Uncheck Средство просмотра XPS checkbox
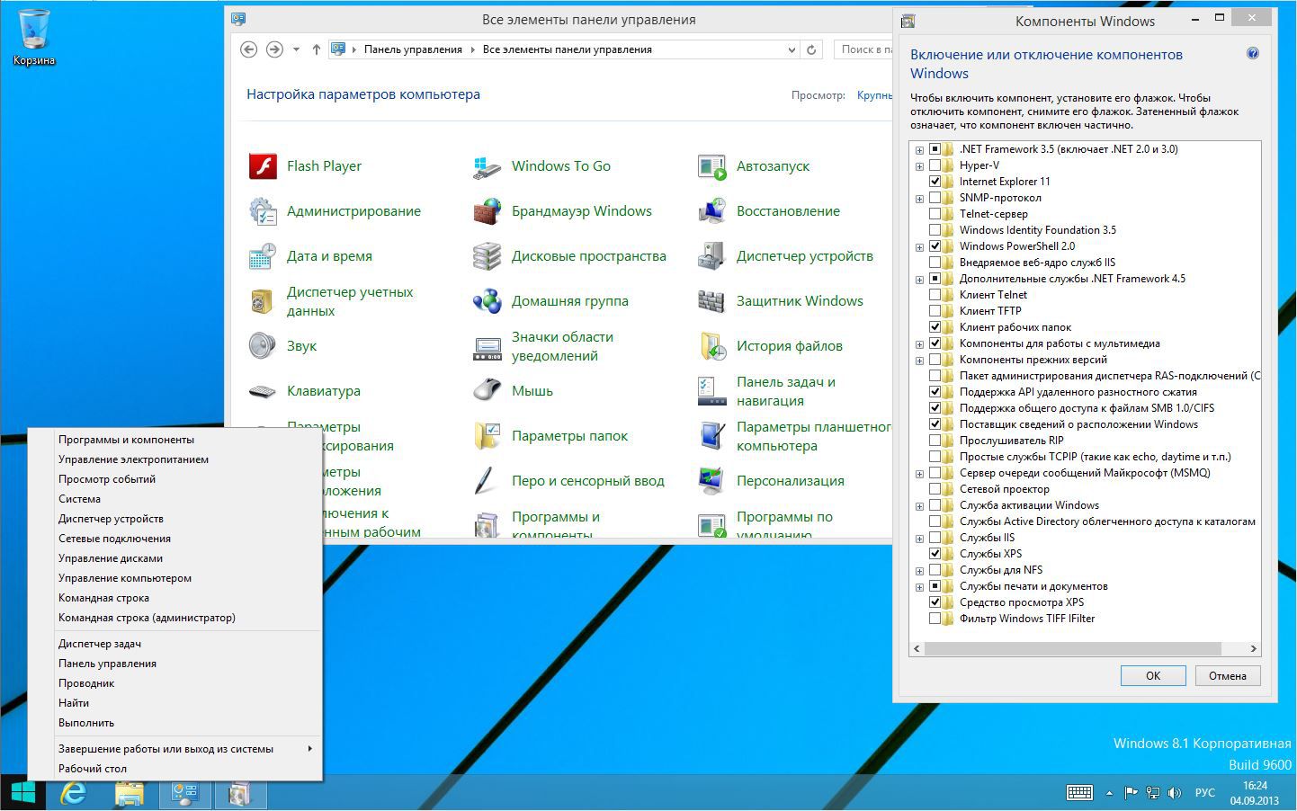This screenshot has width=1297, height=811. pos(935,602)
